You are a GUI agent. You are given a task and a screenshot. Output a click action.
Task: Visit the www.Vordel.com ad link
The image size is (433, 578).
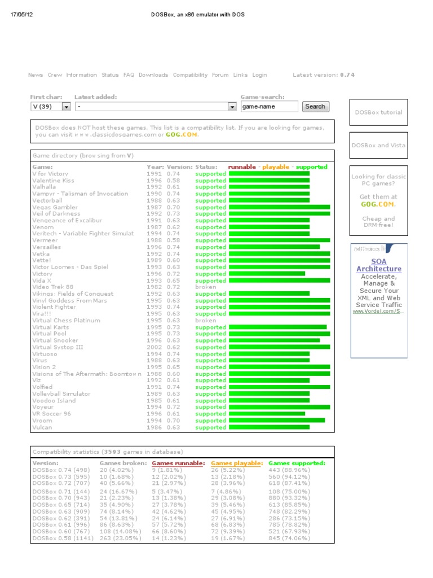click(x=378, y=312)
